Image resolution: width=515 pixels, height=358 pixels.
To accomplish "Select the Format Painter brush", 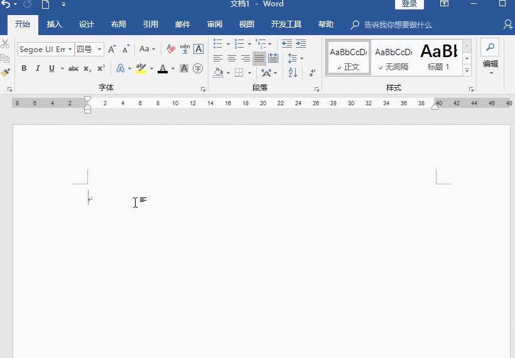I will pyautogui.click(x=5, y=73).
